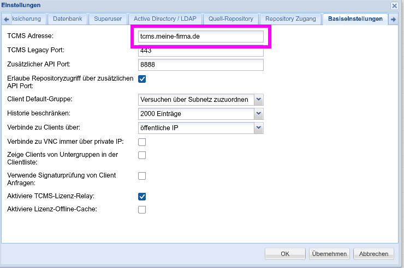Edit the Zusätzlicher API Port field
This screenshot has width=404, height=268.
[x=201, y=65]
